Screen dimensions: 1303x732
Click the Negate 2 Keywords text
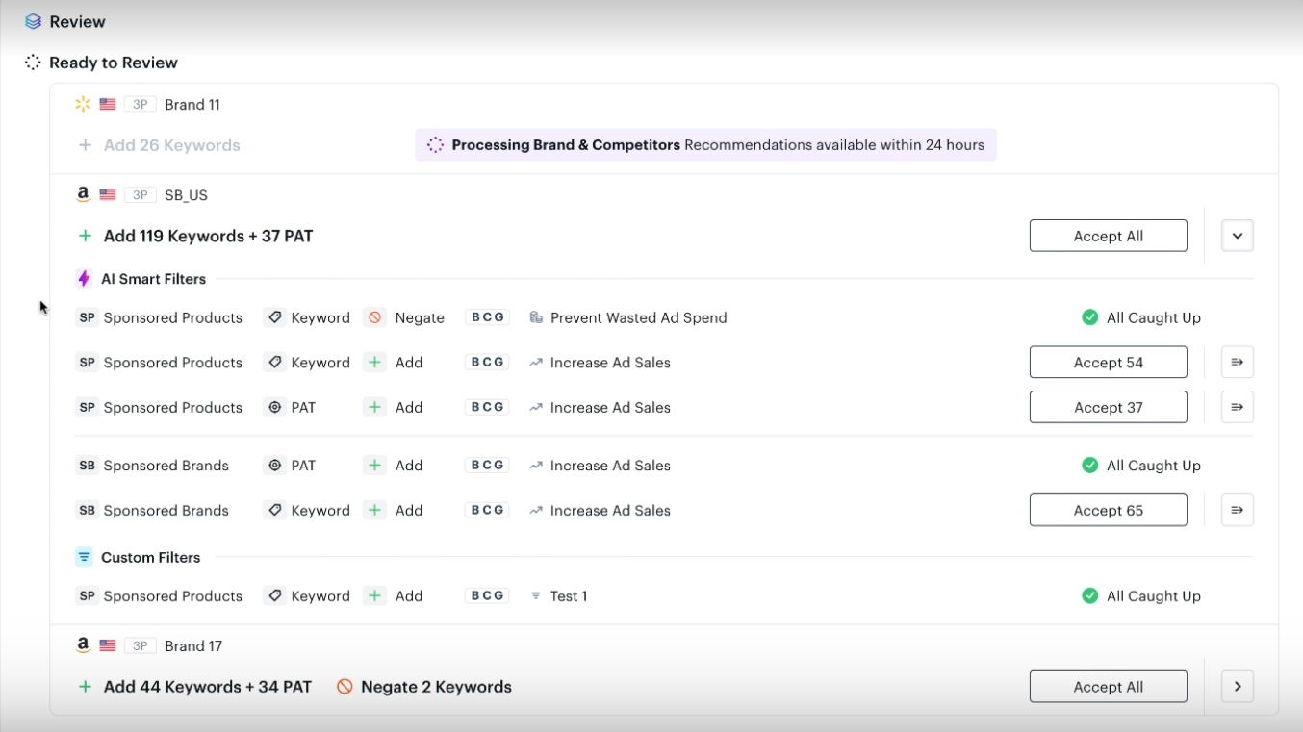(436, 687)
